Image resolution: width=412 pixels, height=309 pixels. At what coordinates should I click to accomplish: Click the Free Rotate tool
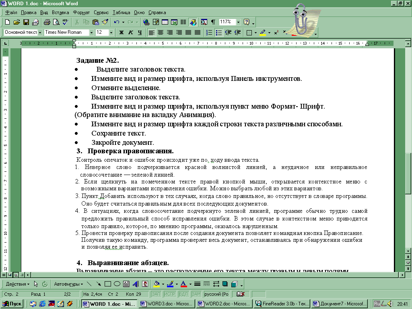(45, 284)
